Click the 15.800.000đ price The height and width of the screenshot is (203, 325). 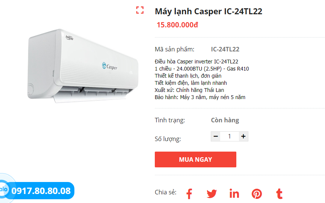point(177,25)
